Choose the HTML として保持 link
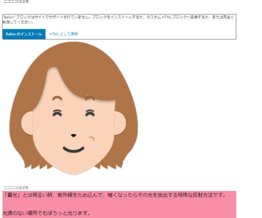 click(64, 34)
